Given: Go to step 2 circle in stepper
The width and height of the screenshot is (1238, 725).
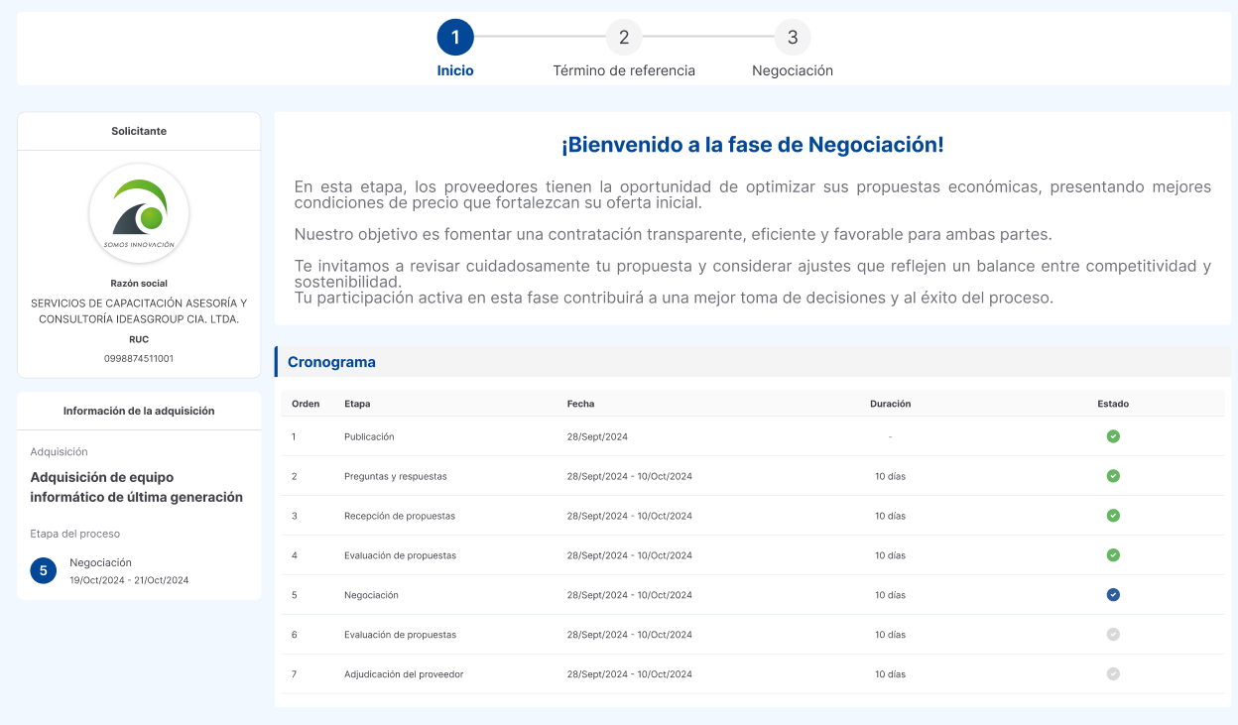Looking at the screenshot, I should point(624,38).
